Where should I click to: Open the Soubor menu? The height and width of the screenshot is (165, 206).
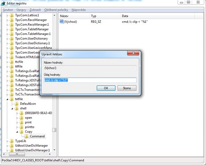[8, 10]
